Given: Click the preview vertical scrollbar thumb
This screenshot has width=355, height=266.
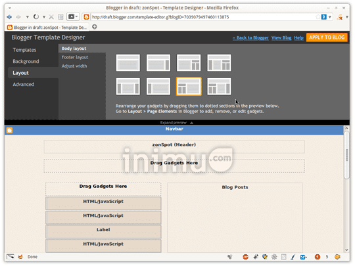Looking at the screenshot, I should pyautogui.click(x=346, y=155).
